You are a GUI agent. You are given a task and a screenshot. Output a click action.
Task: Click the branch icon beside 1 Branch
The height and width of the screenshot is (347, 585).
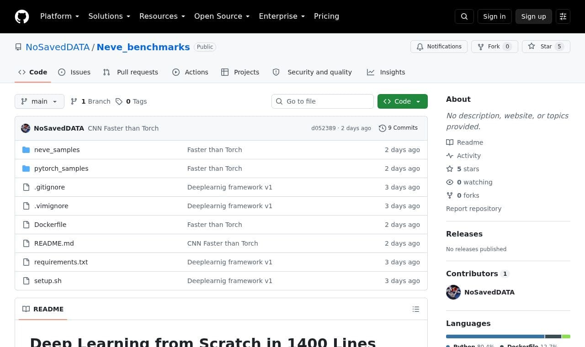click(x=74, y=101)
